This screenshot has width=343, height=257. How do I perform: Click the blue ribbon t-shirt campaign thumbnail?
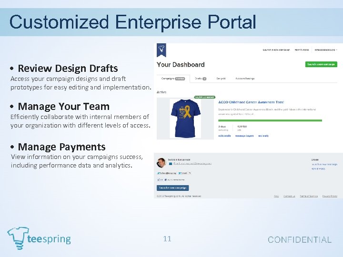(185, 119)
